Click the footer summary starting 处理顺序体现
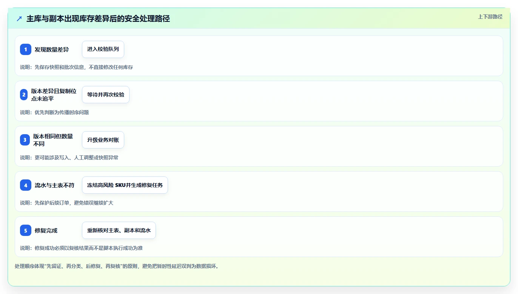 [x=117, y=266]
